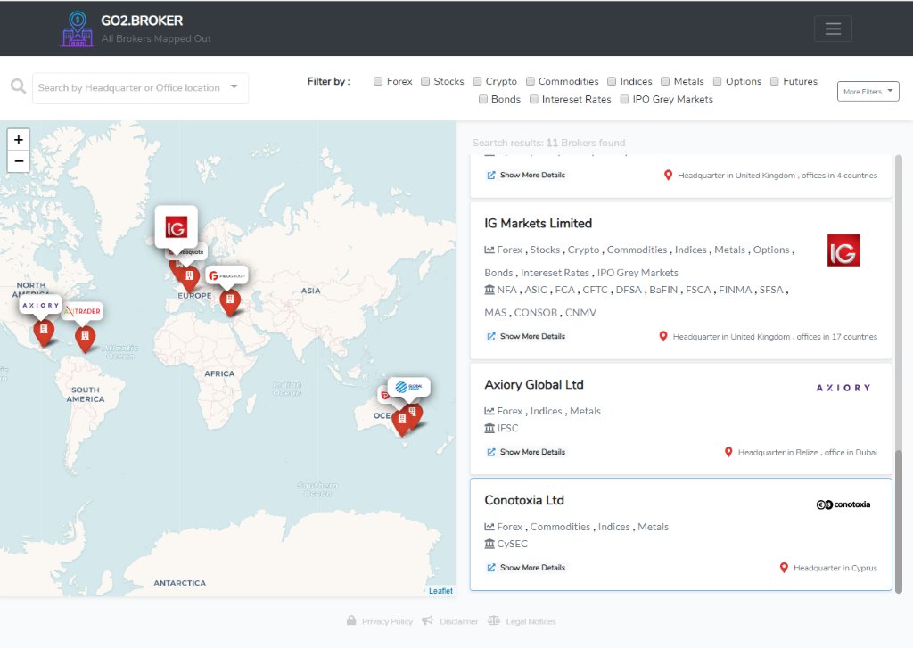Click the Legal Notices scales icon
Viewport: 913px width, 648px height.
coord(494,620)
